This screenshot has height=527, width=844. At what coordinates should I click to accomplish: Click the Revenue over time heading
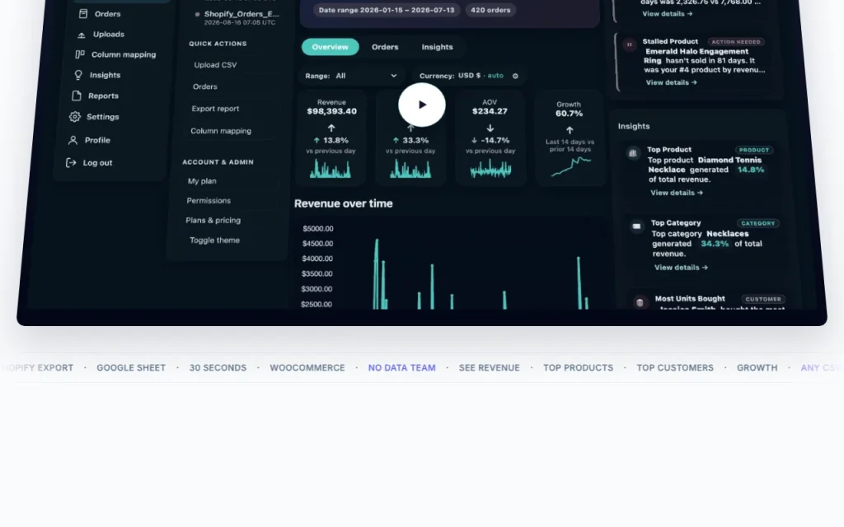(x=344, y=204)
